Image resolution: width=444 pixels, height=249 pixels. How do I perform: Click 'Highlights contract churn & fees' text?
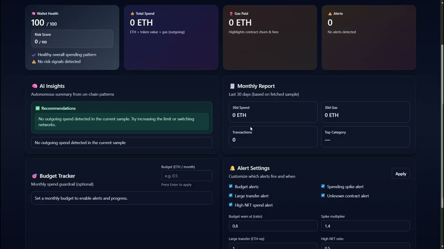254,32
